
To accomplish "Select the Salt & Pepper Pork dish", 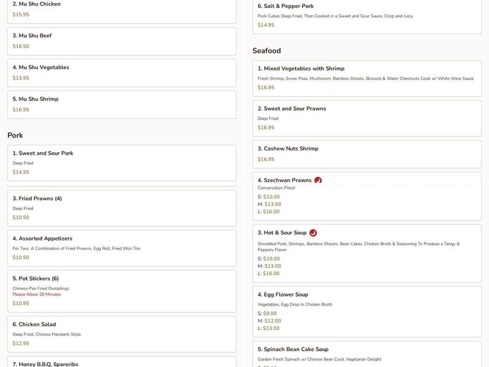I will click(367, 15).
